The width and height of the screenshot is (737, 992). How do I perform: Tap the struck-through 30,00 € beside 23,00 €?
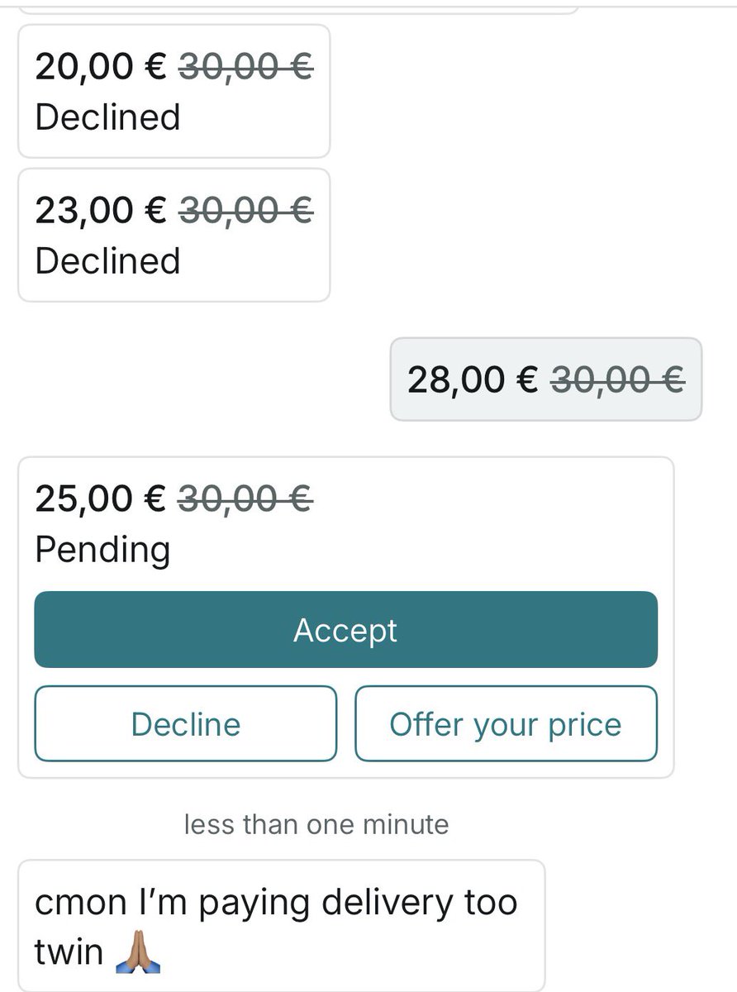click(x=245, y=209)
